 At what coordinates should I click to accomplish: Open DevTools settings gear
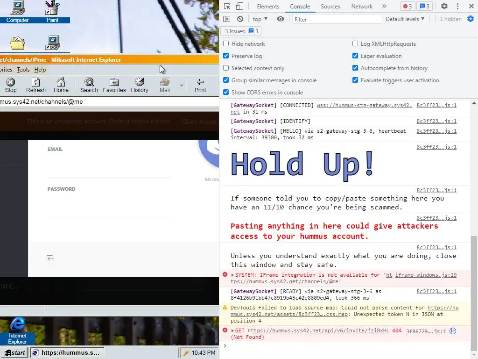click(x=444, y=6)
